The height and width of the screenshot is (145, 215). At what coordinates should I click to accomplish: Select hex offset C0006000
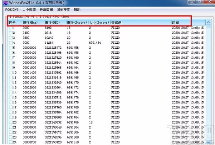coord(29,127)
